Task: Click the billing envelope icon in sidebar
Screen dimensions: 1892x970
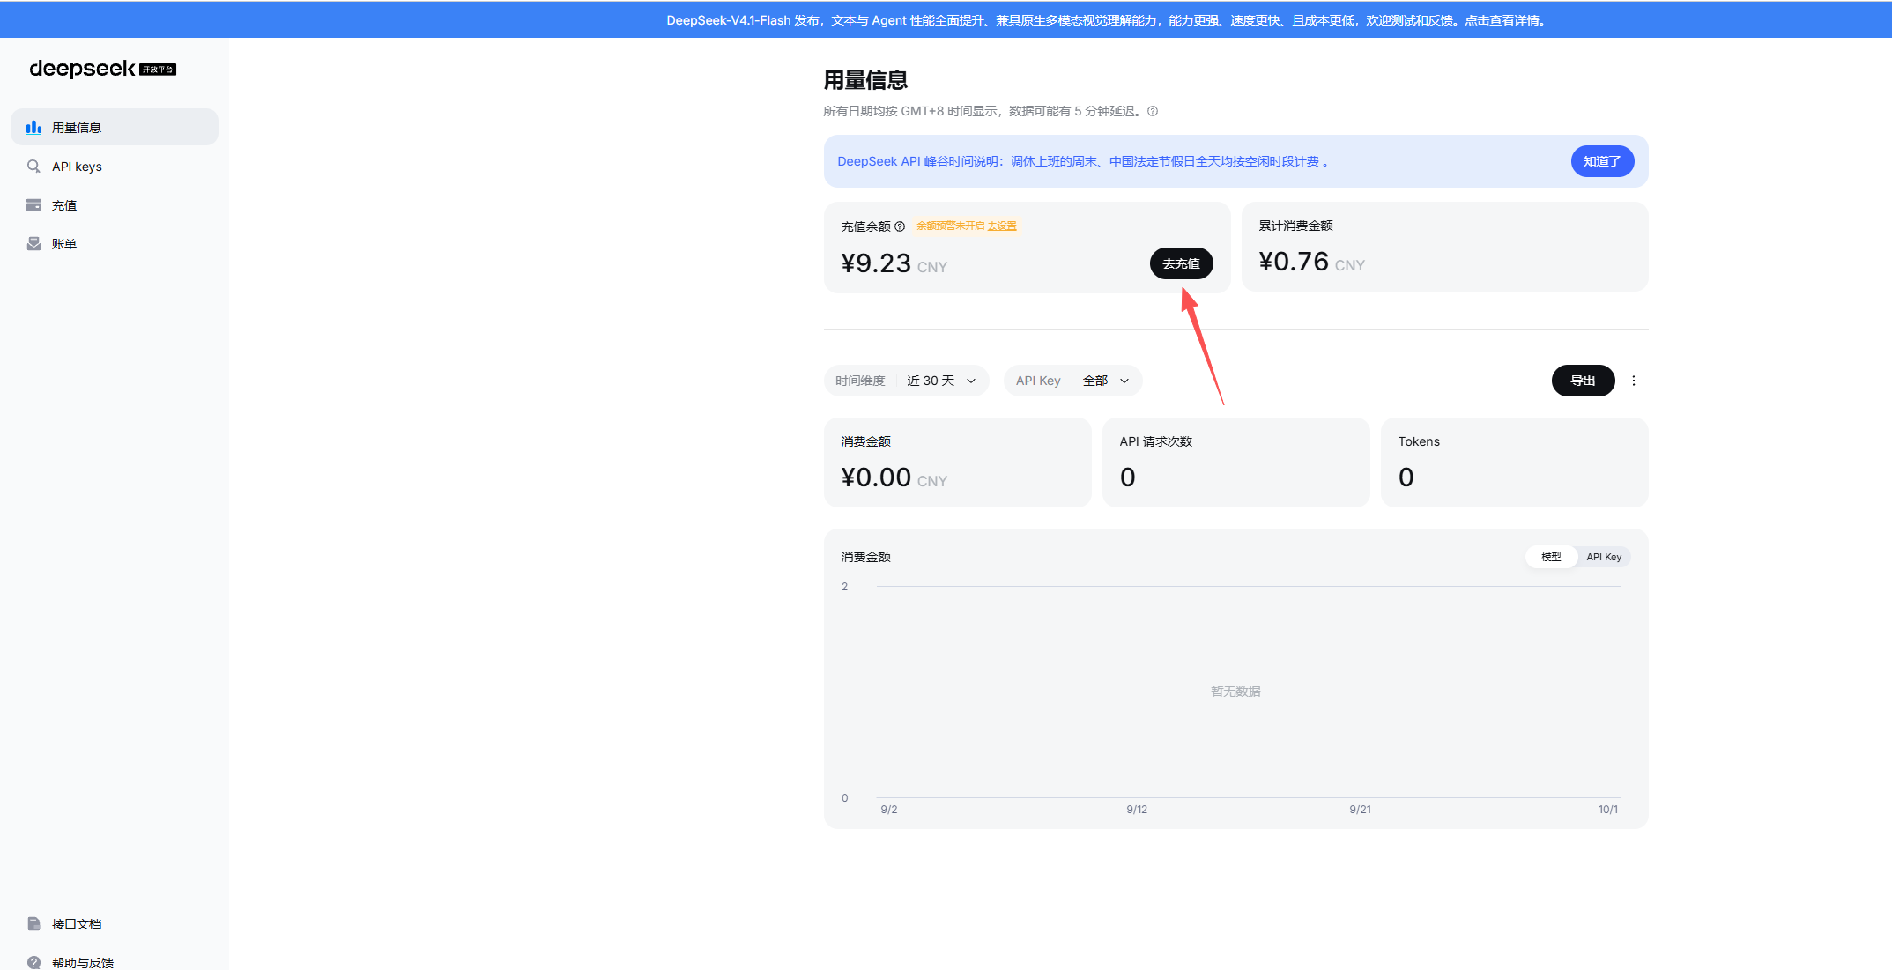Action: 34,244
